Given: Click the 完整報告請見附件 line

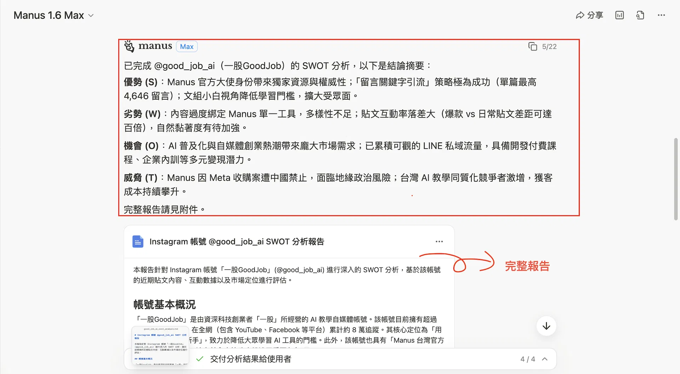Looking at the screenshot, I should (x=164, y=210).
